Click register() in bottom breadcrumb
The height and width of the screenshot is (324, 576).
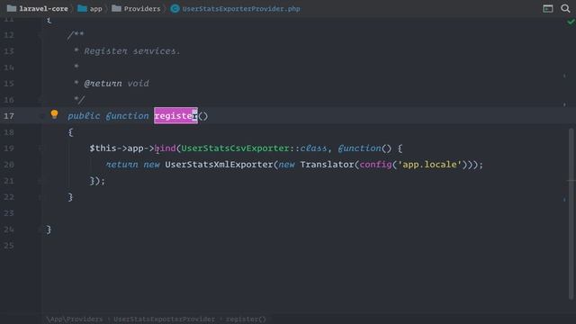[246, 319]
